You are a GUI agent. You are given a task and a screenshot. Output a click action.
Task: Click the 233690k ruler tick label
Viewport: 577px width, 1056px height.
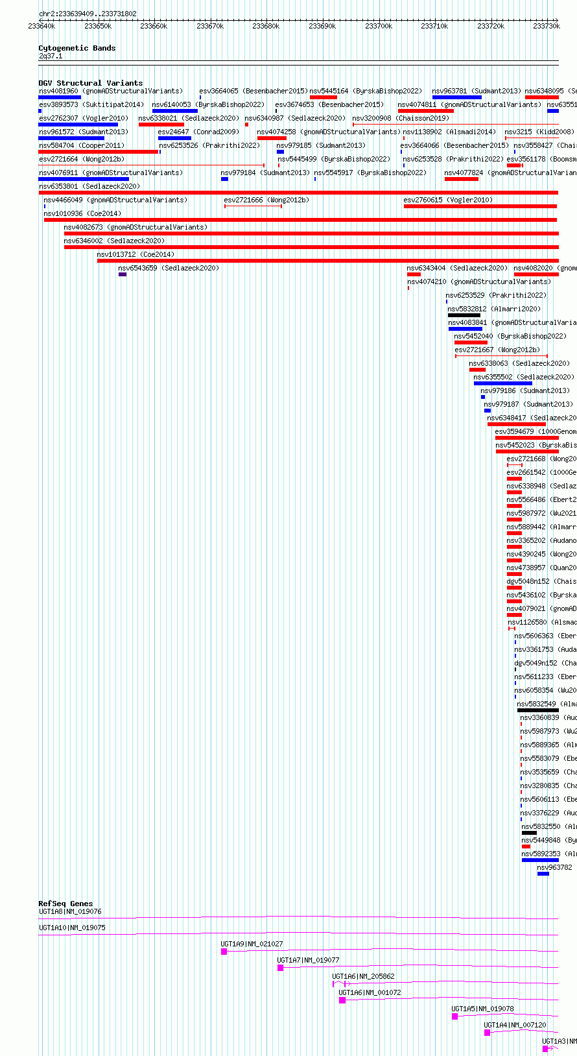pos(322,26)
